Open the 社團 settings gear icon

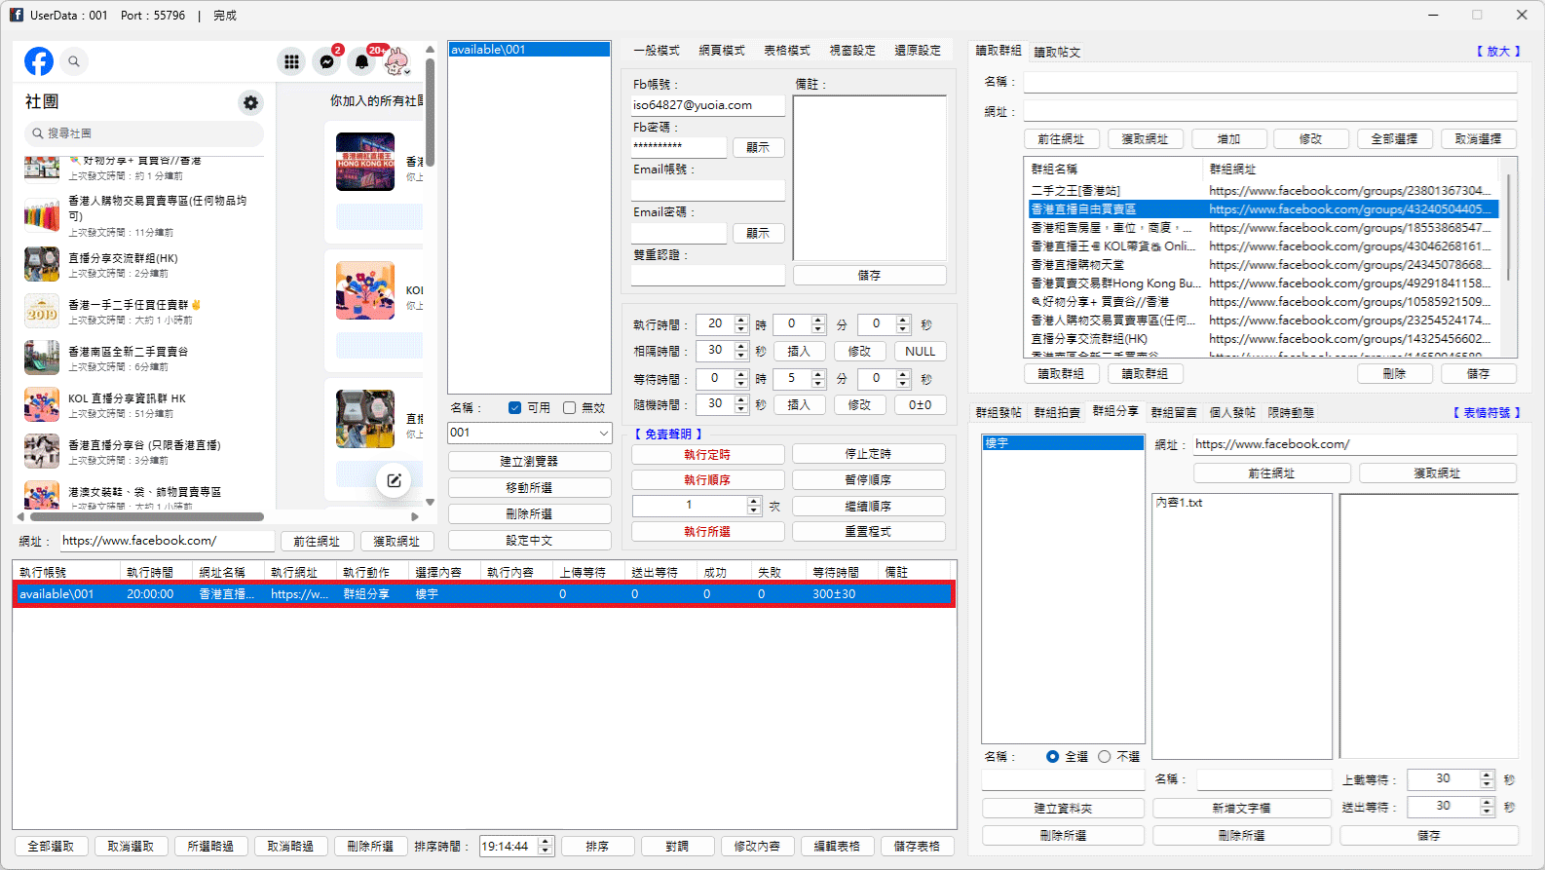tap(251, 102)
